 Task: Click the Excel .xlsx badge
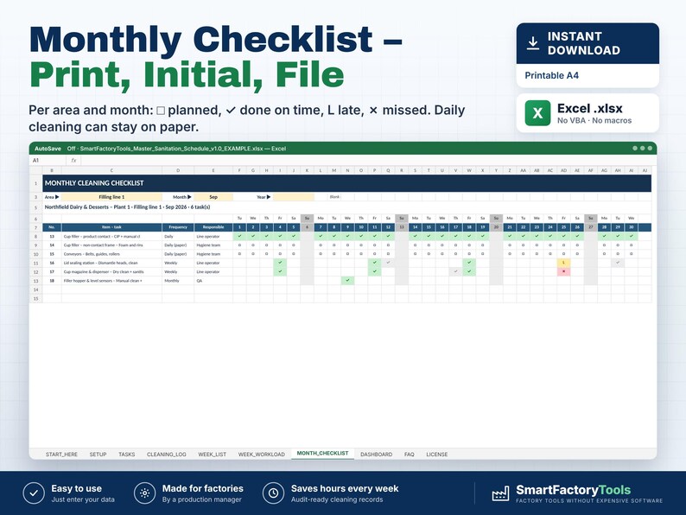[588, 113]
